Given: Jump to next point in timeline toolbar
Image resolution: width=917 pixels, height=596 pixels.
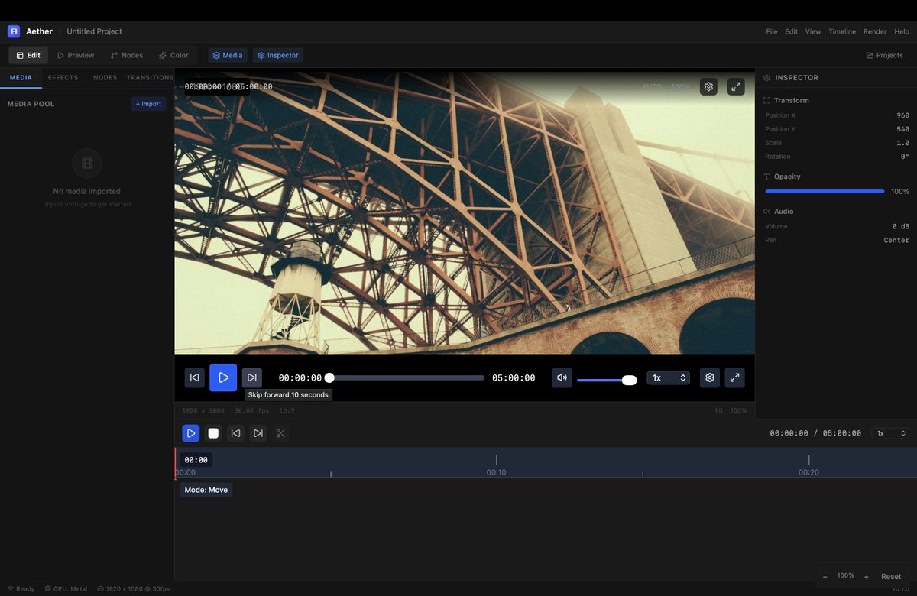Looking at the screenshot, I should click(x=258, y=433).
